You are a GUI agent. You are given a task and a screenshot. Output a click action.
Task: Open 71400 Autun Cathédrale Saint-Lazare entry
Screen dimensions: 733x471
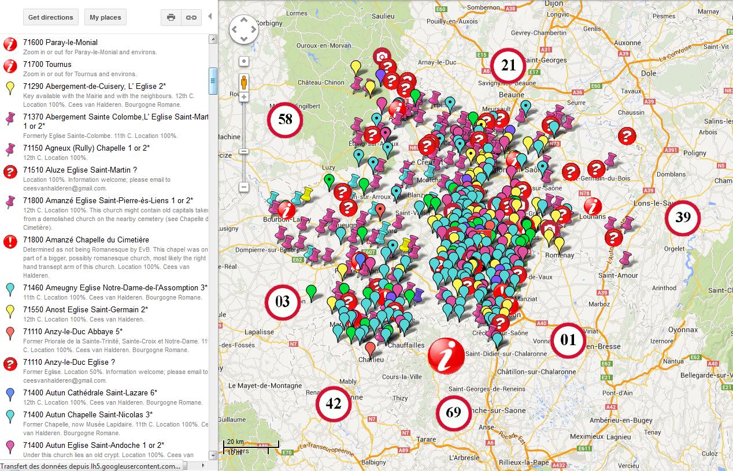click(x=90, y=392)
